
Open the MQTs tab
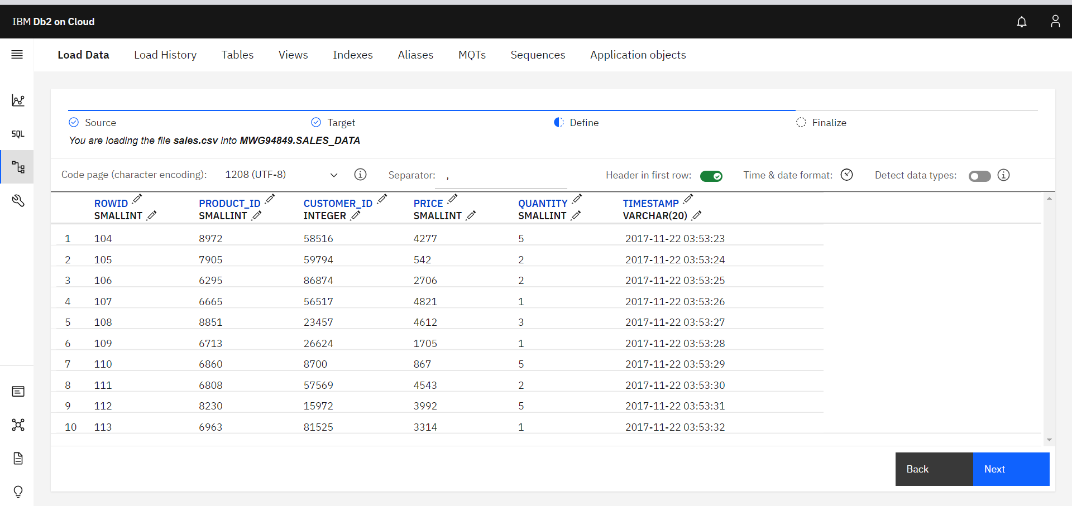472,55
